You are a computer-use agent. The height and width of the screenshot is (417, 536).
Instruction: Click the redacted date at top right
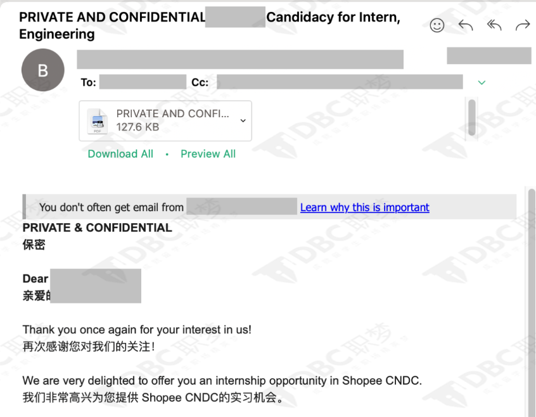[489, 56]
